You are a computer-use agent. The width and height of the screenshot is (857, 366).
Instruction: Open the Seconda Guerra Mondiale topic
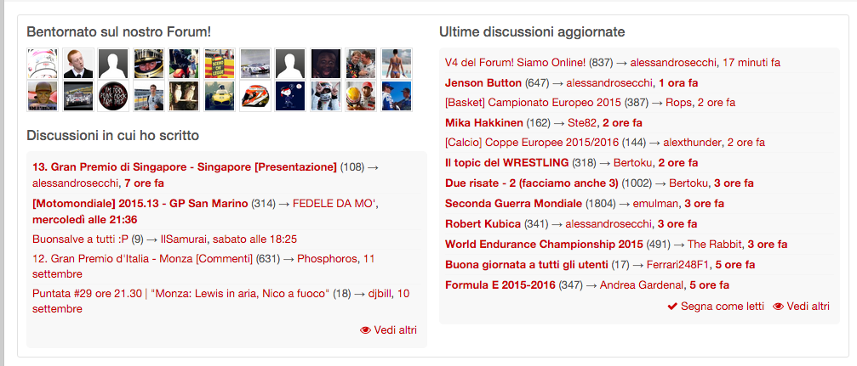(513, 204)
